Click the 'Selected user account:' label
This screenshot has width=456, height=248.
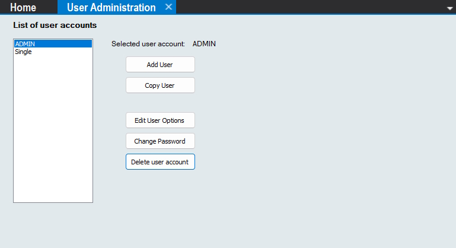tap(148, 44)
